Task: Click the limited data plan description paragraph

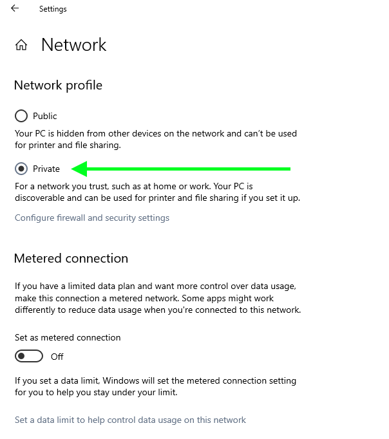Action: (x=157, y=297)
